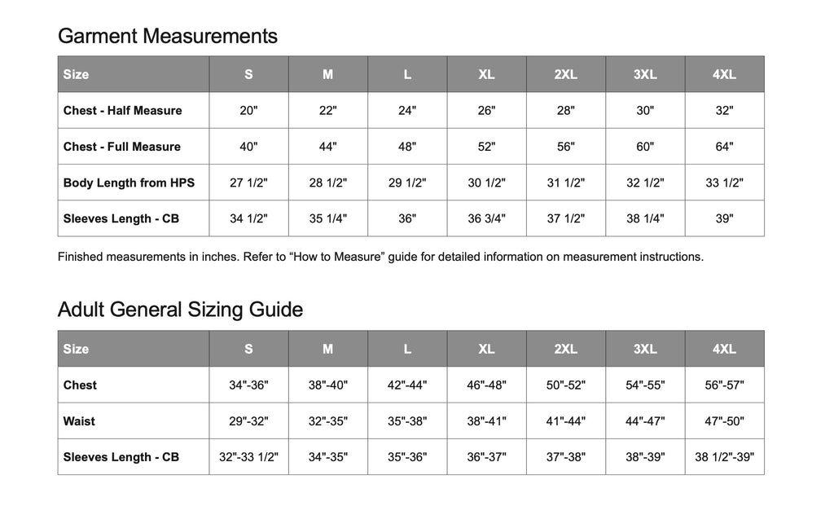
Task: Click the Garment Measurements heading
Action: click(168, 36)
